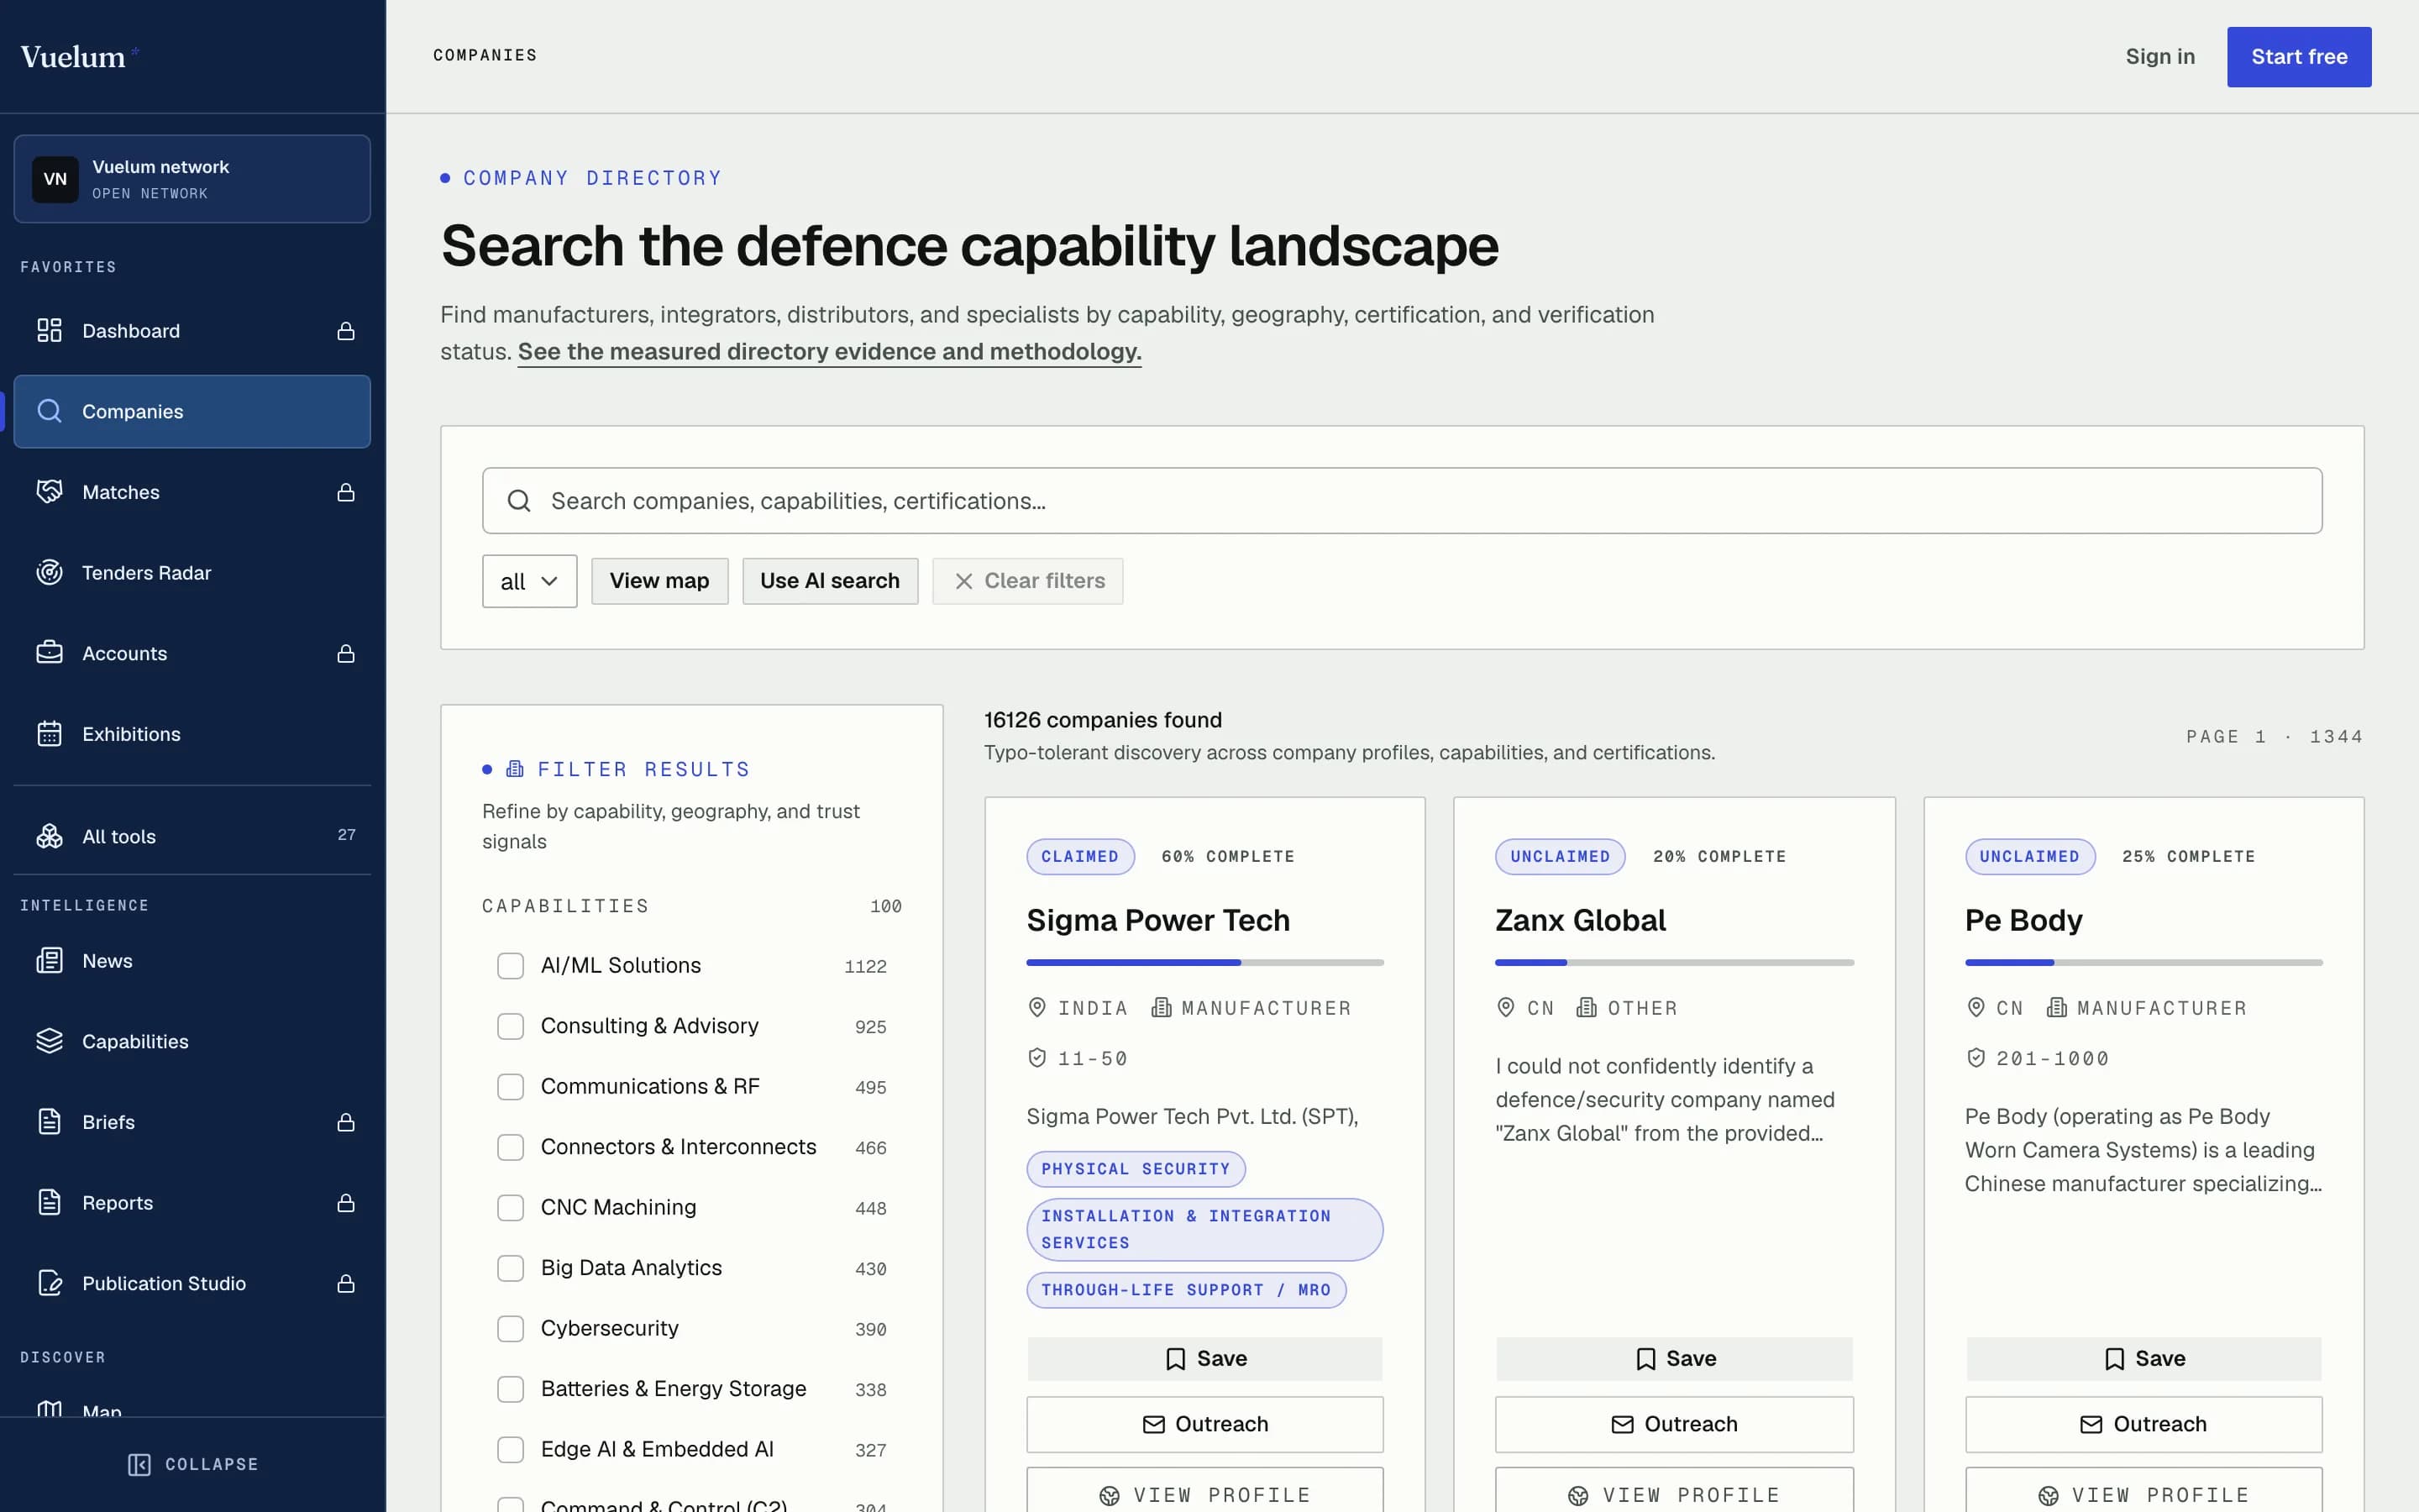Viewport: 2419px width, 1512px height.
Task: Save the Pe Body company
Action: (2144, 1358)
